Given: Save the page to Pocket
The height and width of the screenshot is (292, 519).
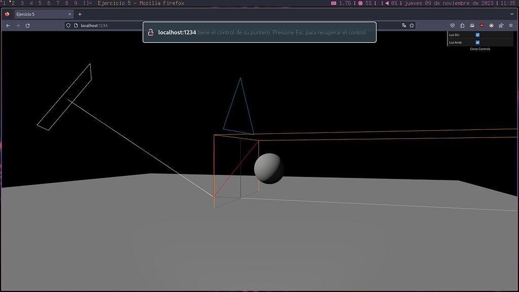Looking at the screenshot, I should click(453, 25).
